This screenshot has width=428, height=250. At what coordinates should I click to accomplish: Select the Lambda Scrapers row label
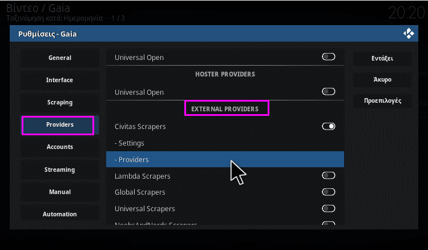(142, 176)
